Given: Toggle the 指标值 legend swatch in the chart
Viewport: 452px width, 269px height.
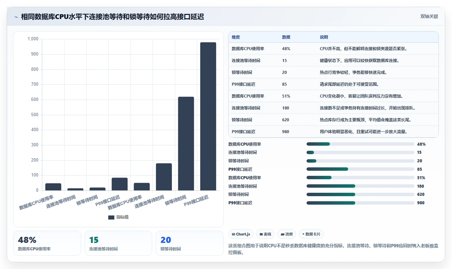Looking at the screenshot, I should point(111,217).
